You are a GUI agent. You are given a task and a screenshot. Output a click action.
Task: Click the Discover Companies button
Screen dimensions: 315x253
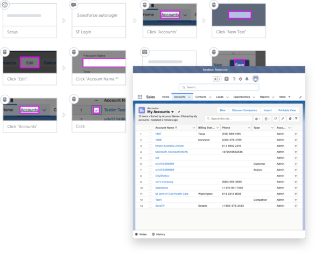click(244, 110)
